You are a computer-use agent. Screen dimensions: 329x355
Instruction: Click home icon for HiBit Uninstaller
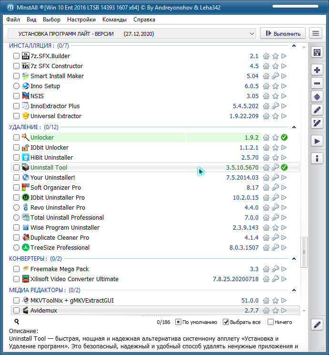(x=266, y=158)
